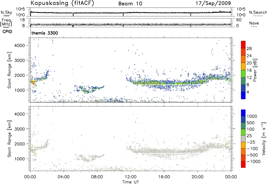The width and height of the screenshot is (267, 184).
Task: Click the Kapuskasing (fitACF) plot title
Action: tap(62, 3)
